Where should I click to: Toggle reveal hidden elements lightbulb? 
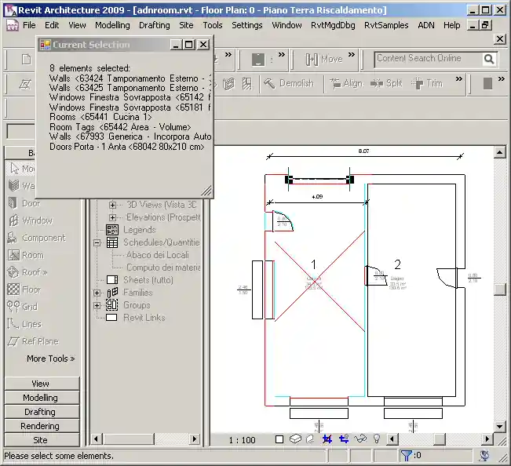tap(376, 439)
